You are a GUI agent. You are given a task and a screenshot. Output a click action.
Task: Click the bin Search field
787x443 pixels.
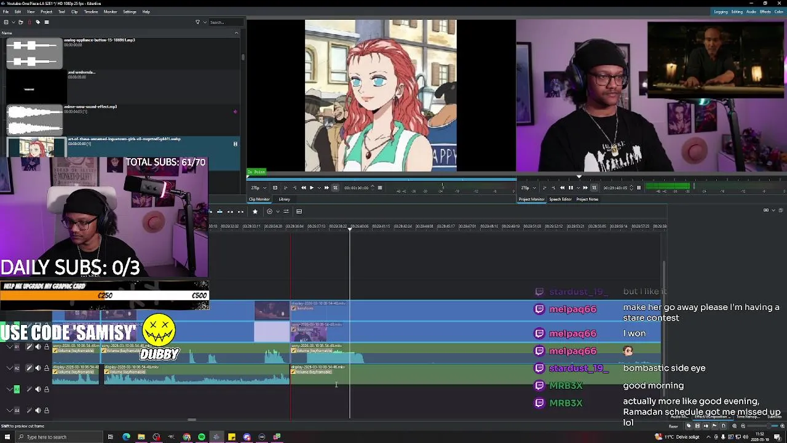tap(226, 22)
